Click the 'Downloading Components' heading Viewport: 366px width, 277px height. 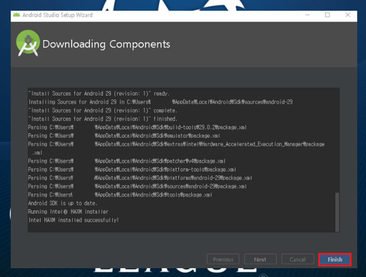pos(106,44)
